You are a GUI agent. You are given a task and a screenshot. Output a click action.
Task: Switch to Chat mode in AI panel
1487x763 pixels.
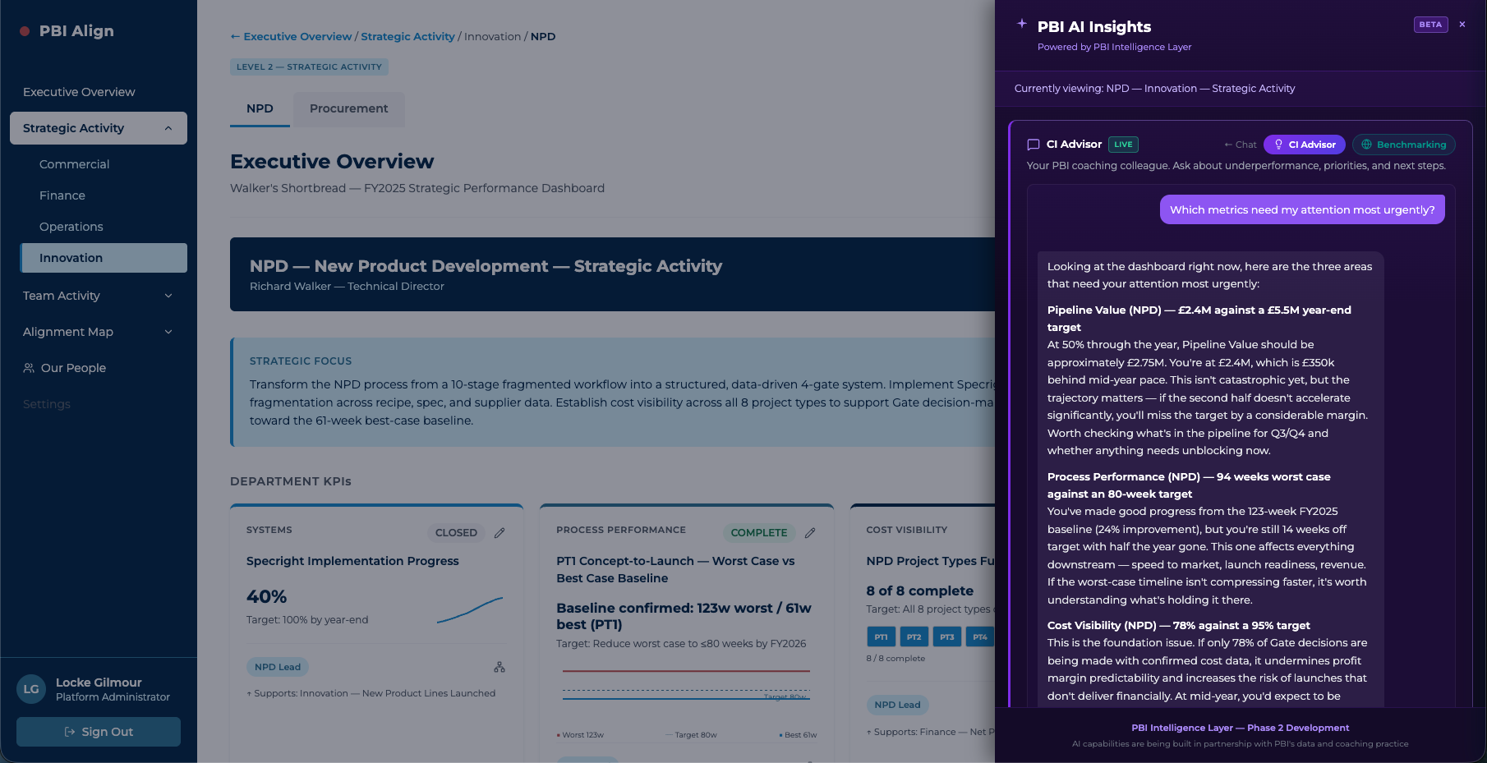click(x=1241, y=145)
